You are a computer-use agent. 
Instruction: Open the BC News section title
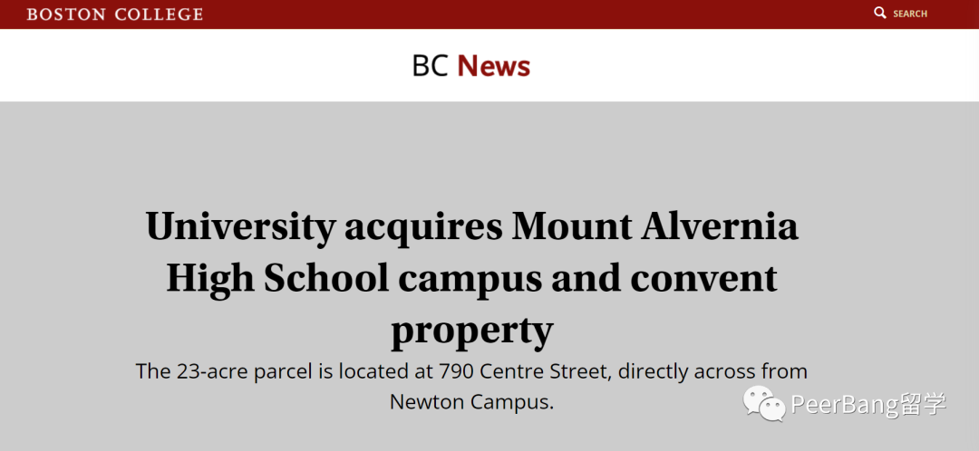tap(471, 65)
